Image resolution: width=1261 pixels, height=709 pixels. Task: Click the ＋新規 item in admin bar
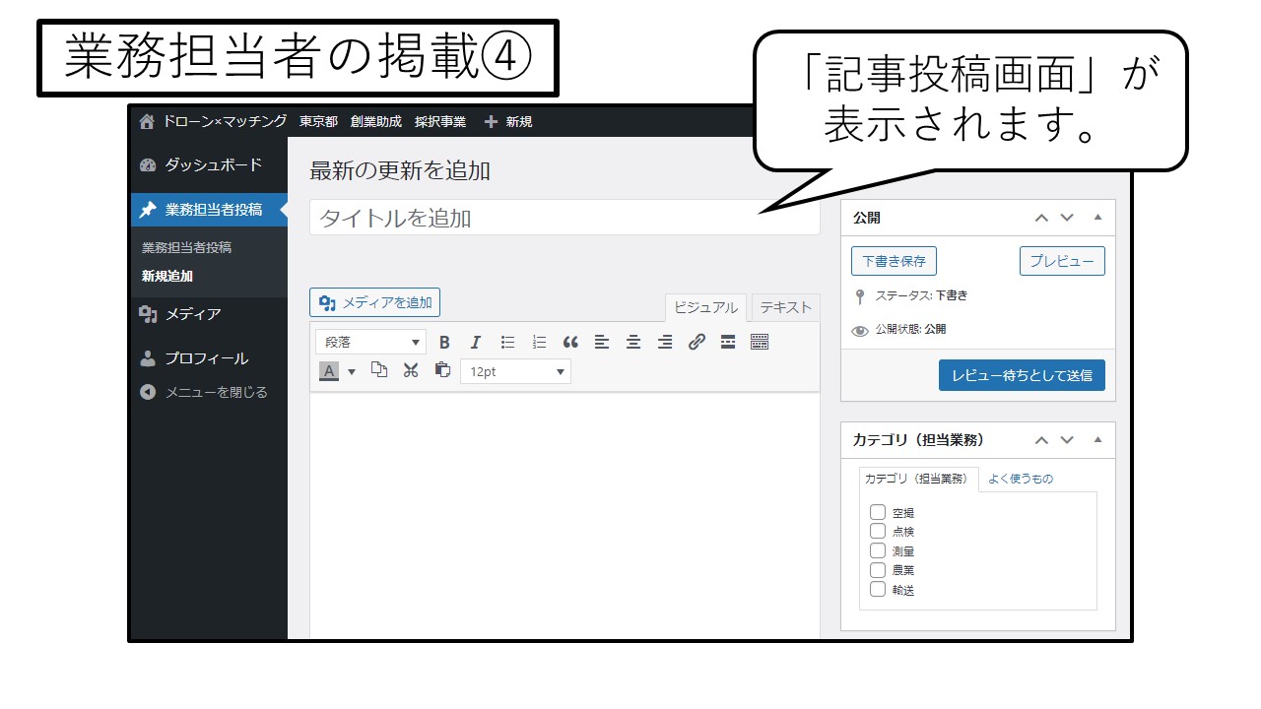[x=508, y=122]
